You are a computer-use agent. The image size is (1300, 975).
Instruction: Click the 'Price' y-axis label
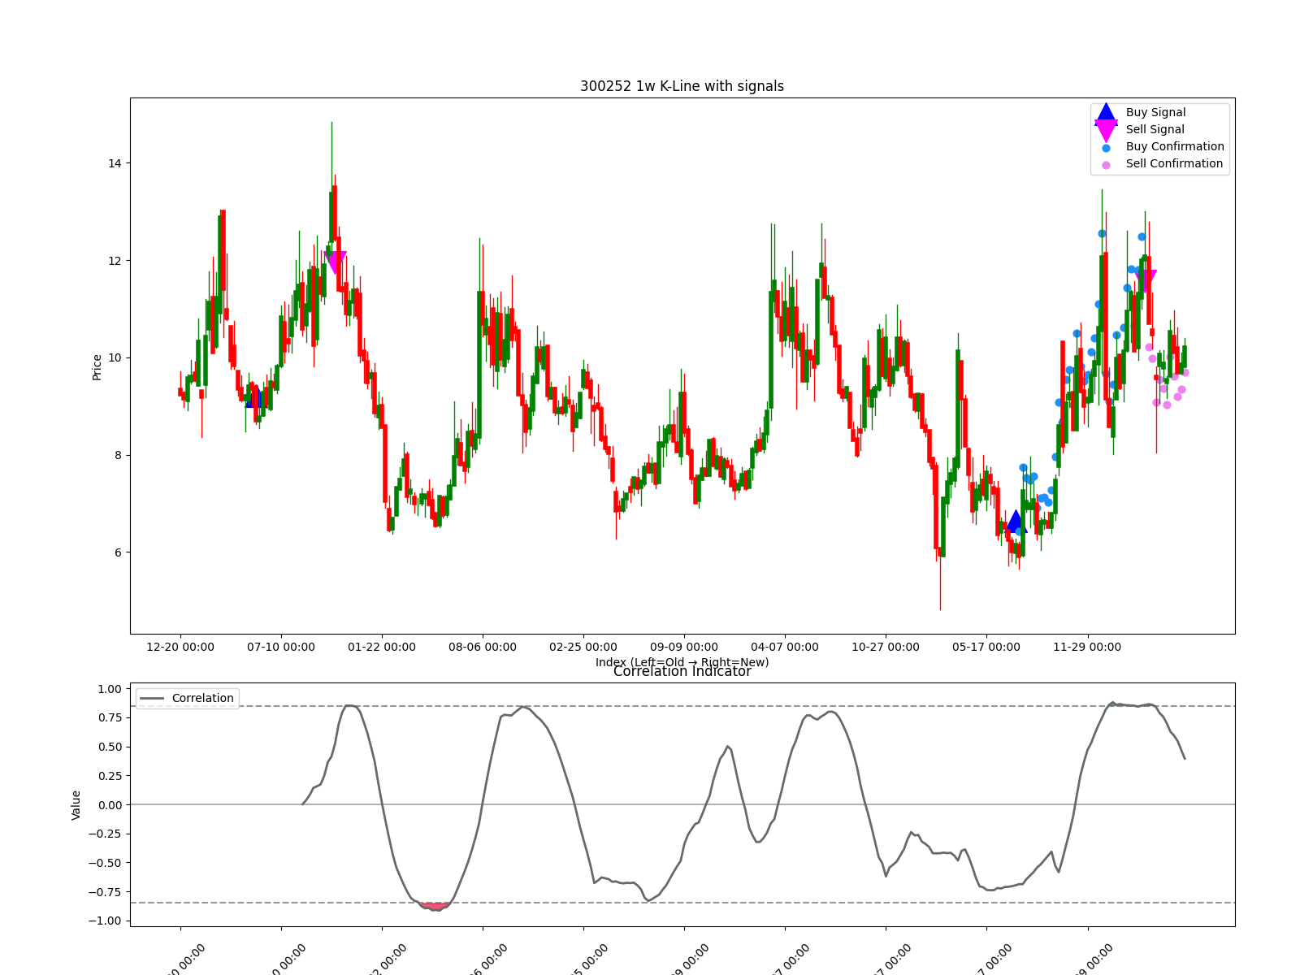tap(97, 366)
